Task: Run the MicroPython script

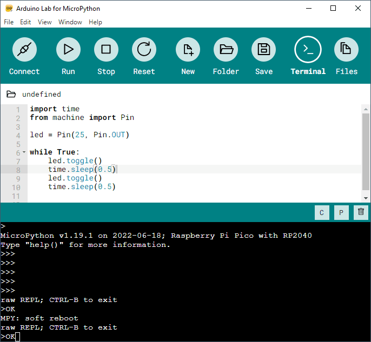Action: pos(68,50)
